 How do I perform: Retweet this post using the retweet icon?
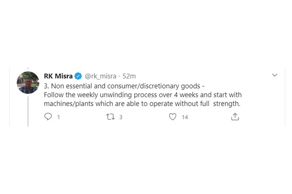pyautogui.click(x=110, y=117)
